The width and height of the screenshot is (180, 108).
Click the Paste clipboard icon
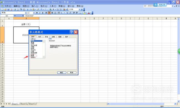33,9
